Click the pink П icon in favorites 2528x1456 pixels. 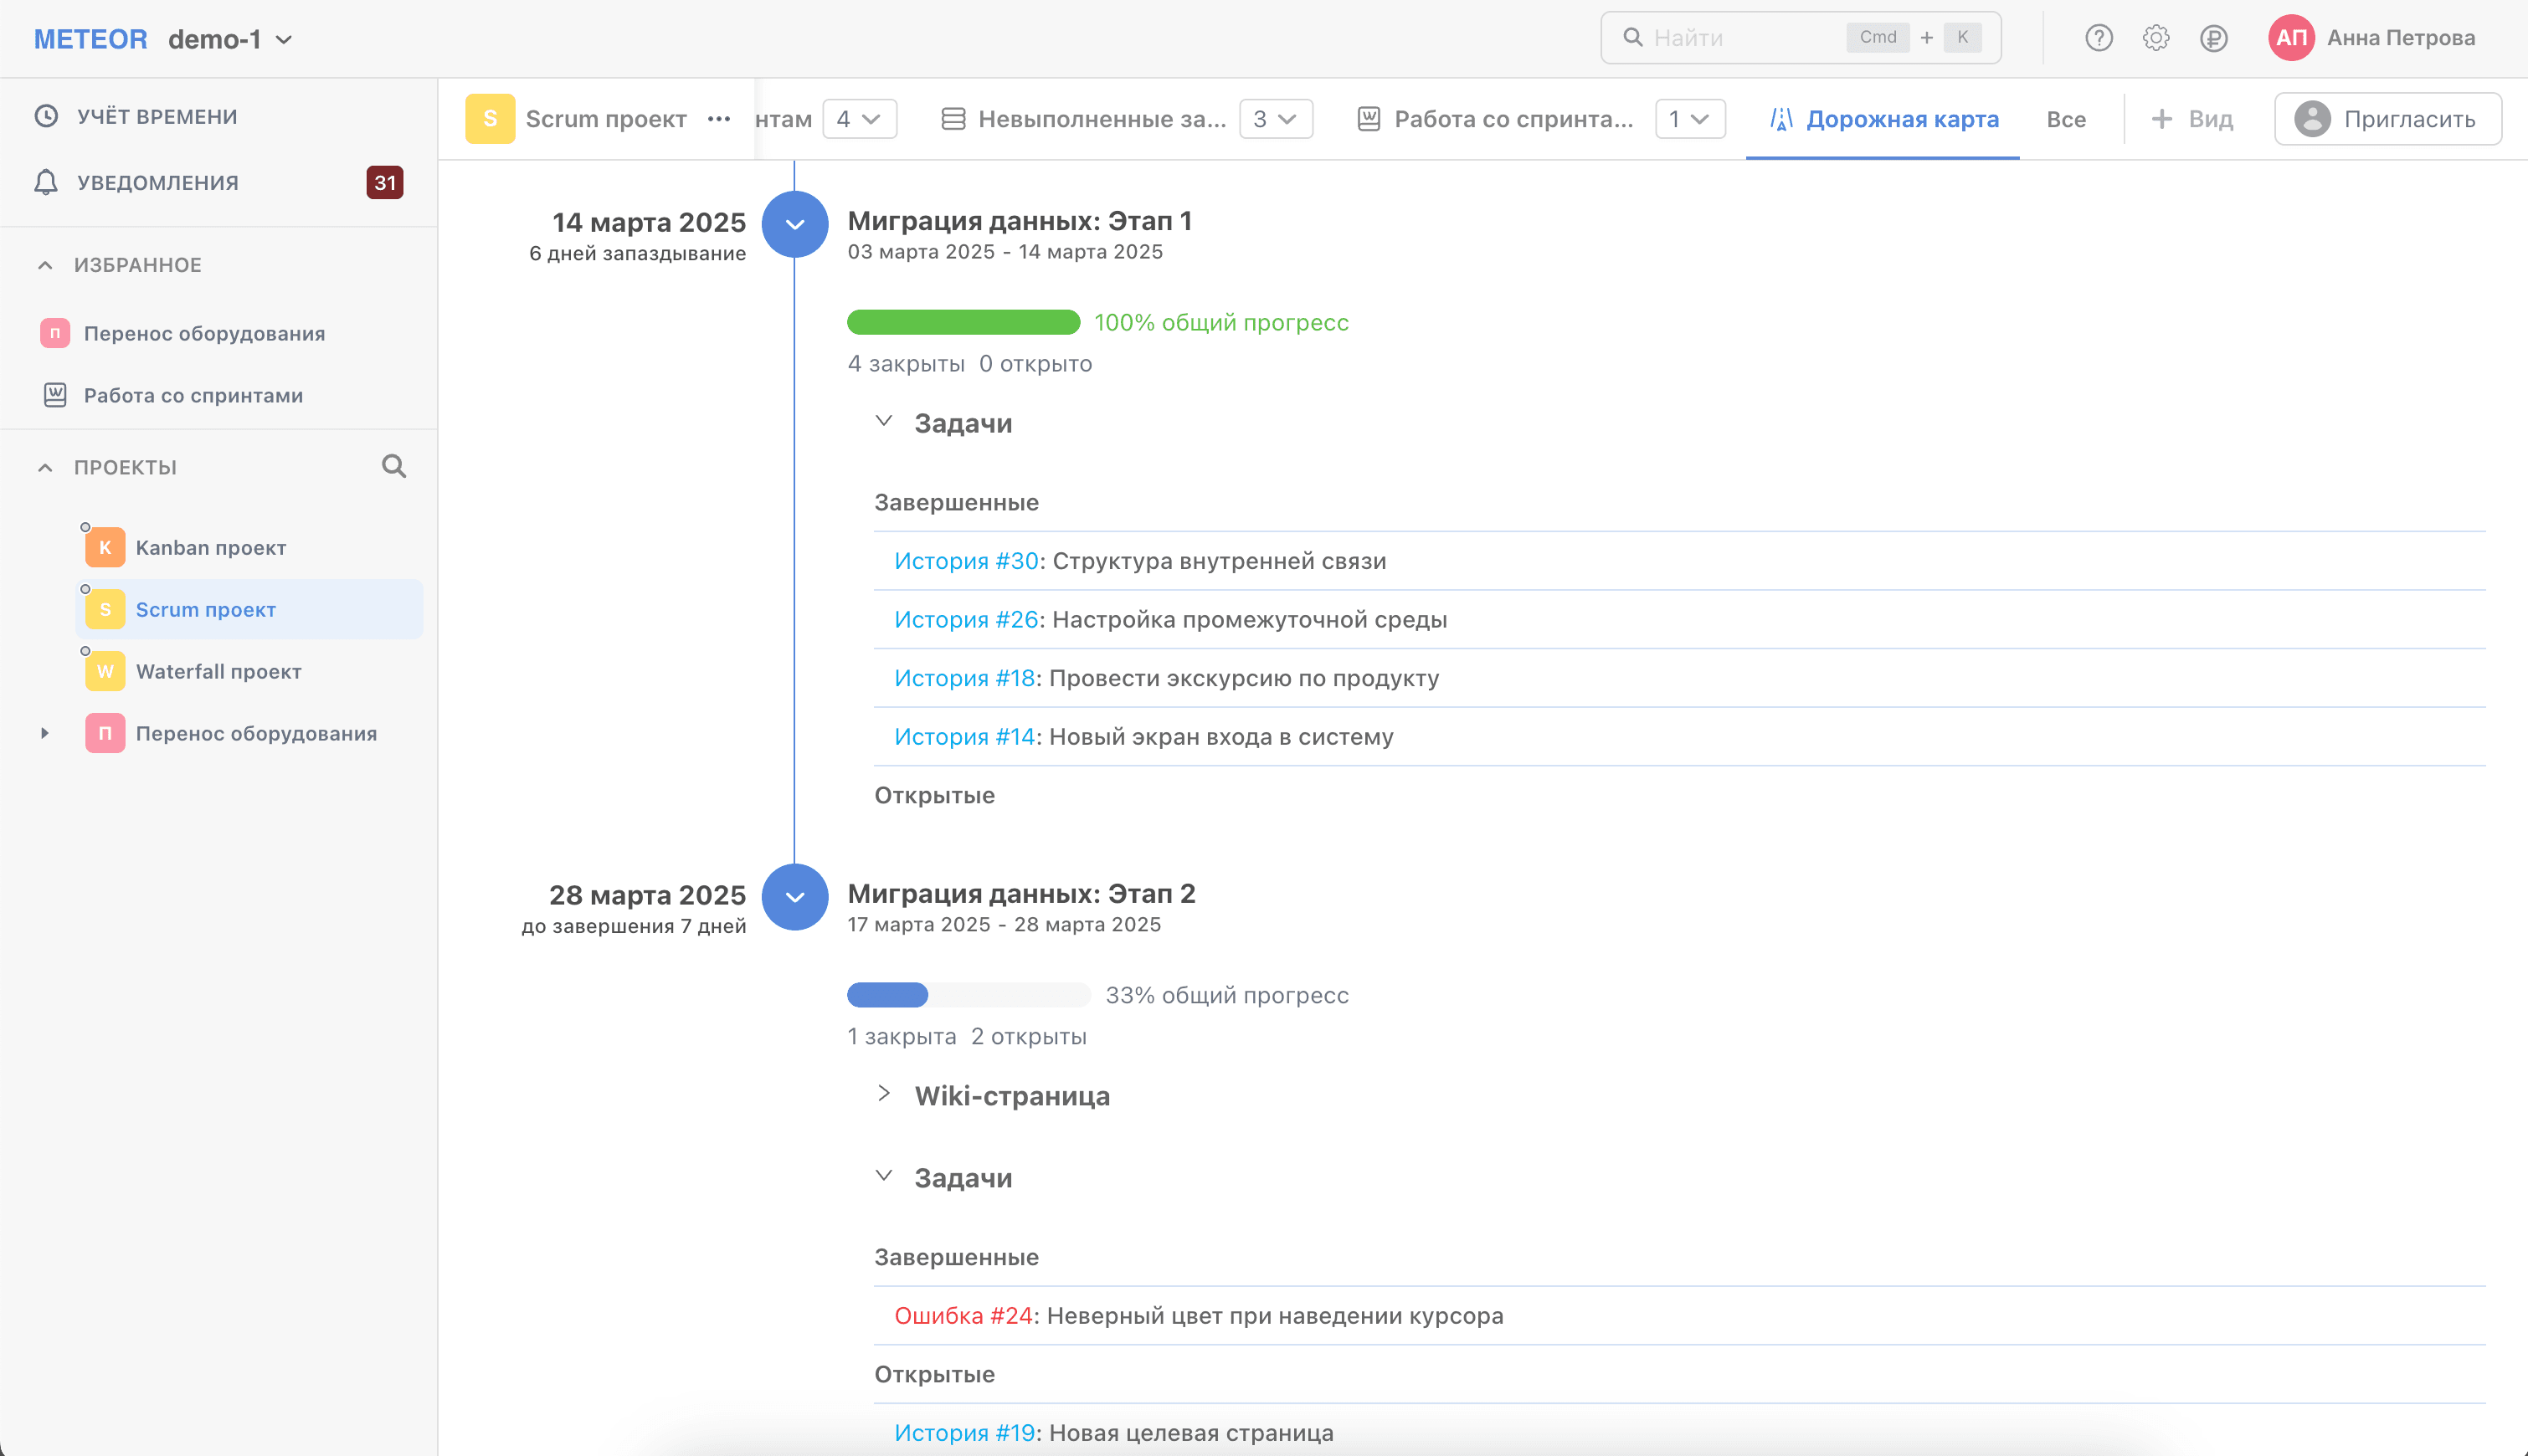(55, 333)
